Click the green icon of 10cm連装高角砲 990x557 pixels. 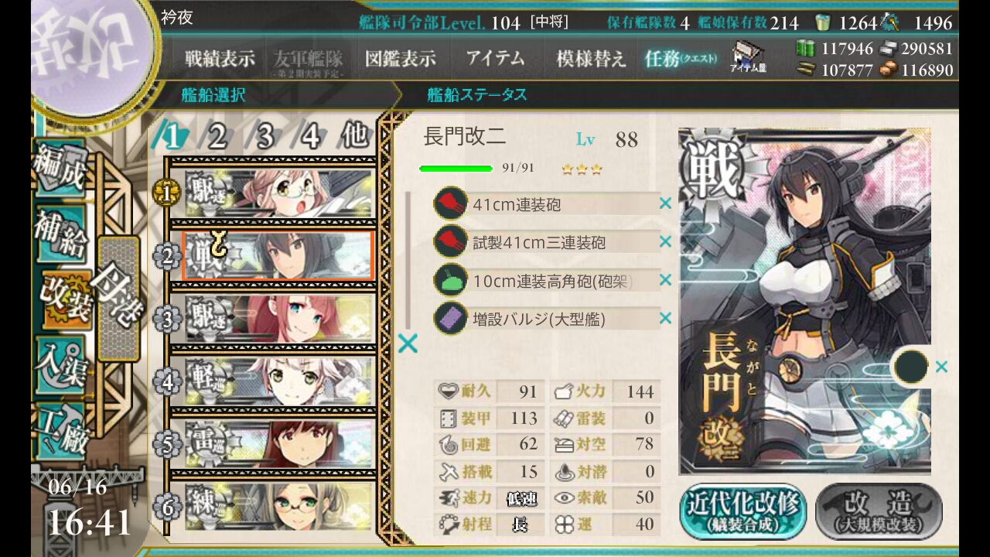[450, 280]
